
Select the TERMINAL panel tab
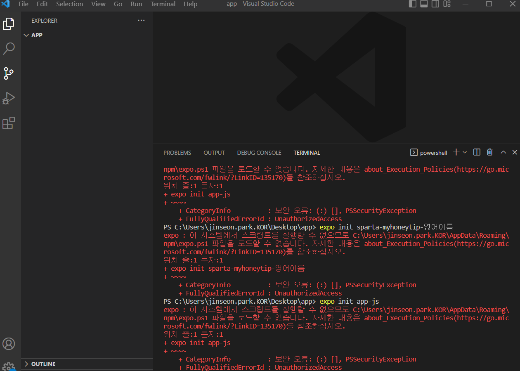tap(307, 153)
